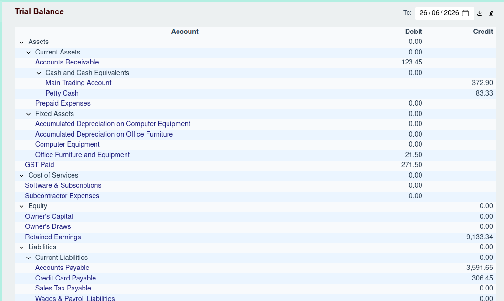Open the Owner's Capital account
Screen dimensions: 504x301
click(49, 216)
